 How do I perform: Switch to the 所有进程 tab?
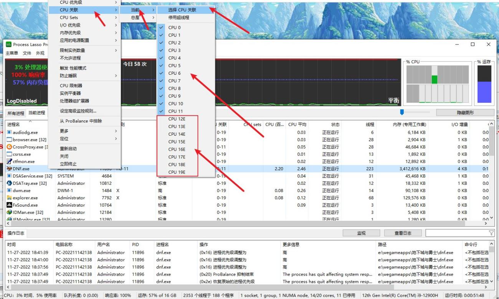(x=15, y=113)
